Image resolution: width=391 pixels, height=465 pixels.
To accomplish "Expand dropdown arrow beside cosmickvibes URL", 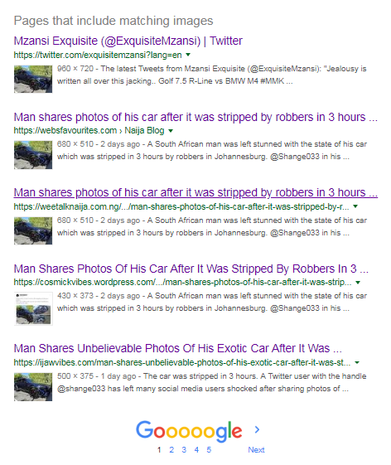I will point(358,283).
